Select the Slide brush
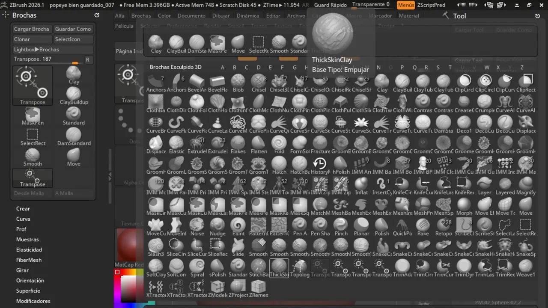The image size is (548, 308). 238,247
